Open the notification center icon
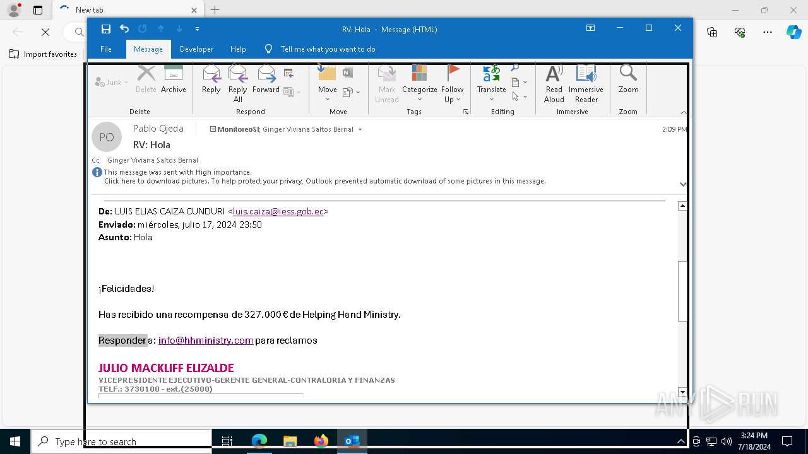 787,441
